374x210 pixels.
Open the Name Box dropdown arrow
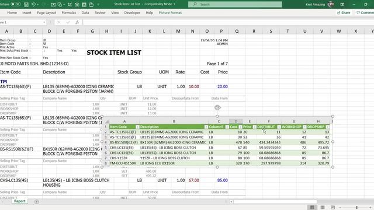(44, 22)
